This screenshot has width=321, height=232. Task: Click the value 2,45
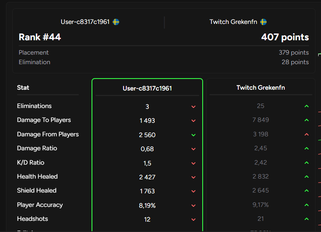(261, 148)
